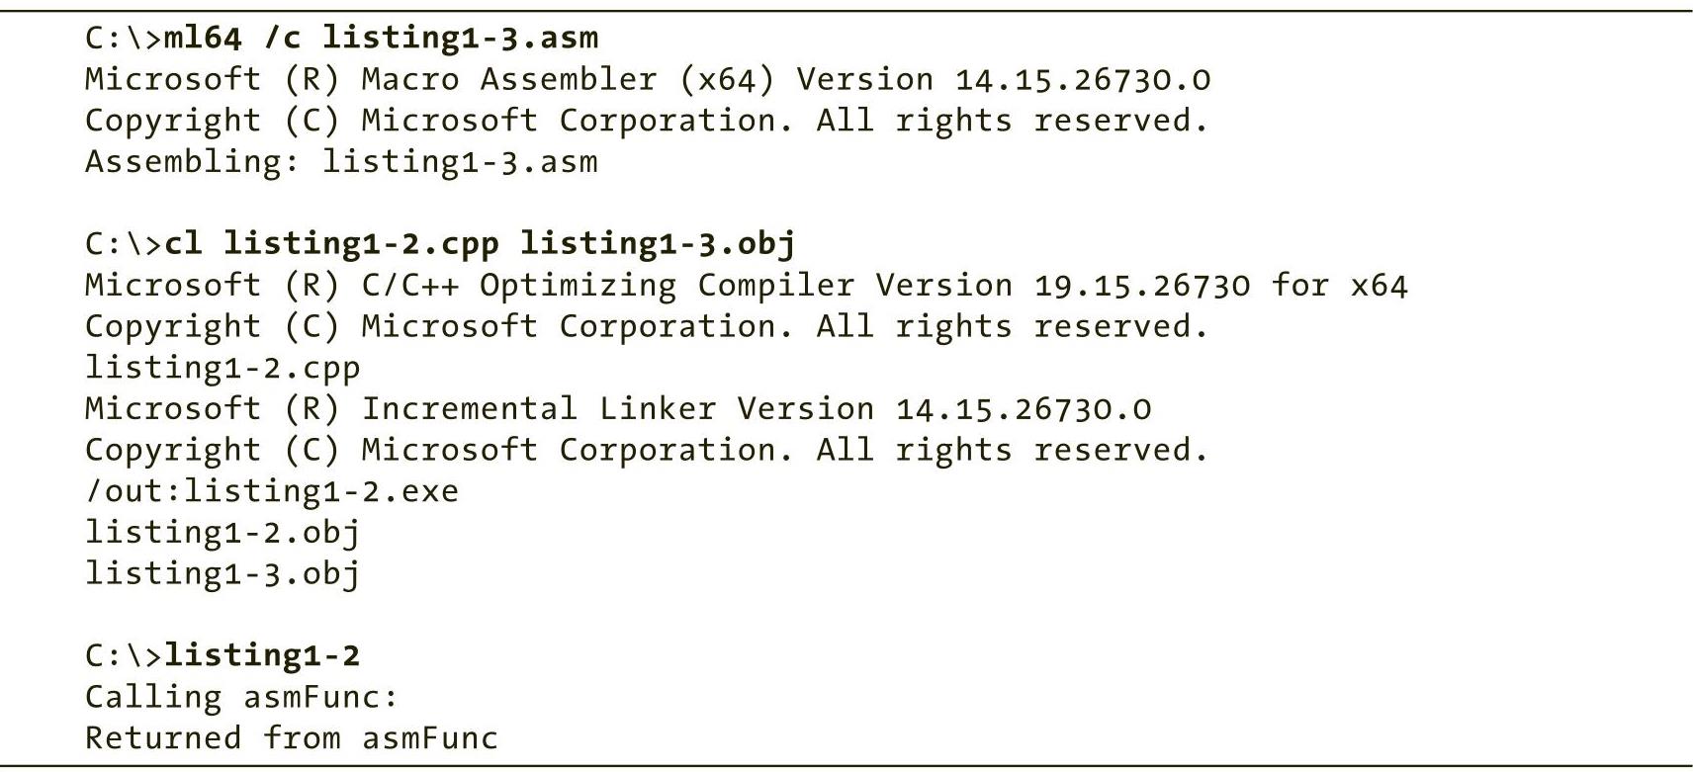The image size is (1693, 772).
Task: Click the Calling asmFunc: output line
Action: click(x=241, y=697)
